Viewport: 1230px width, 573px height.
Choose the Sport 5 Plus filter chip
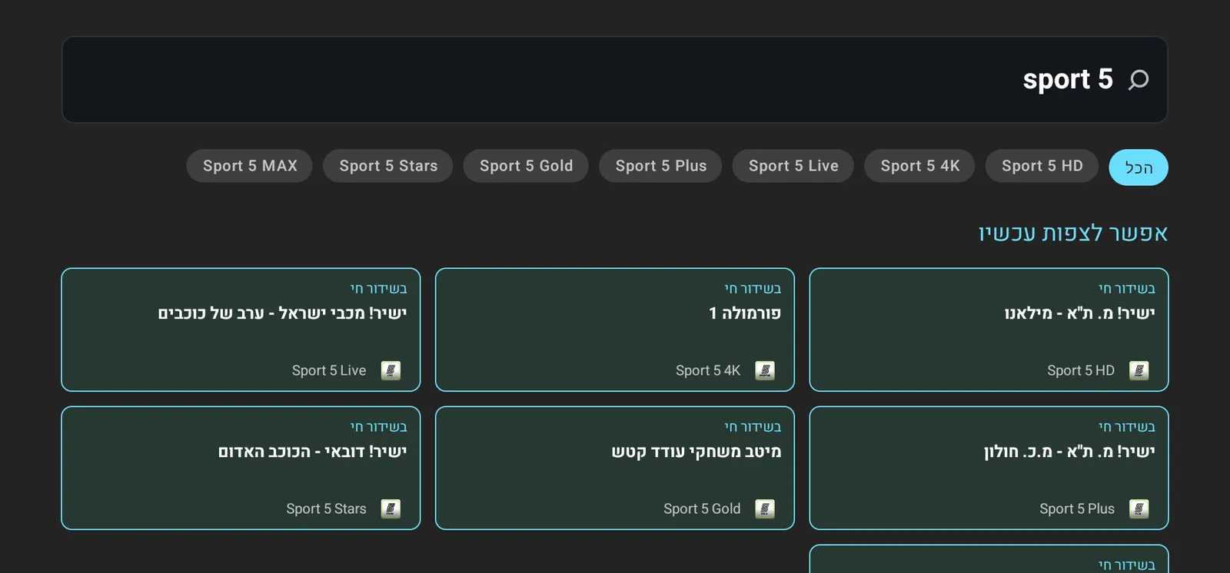(661, 166)
